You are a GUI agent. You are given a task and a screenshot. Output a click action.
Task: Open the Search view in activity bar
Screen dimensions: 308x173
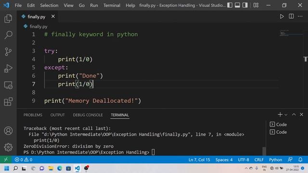click(x=8, y=35)
